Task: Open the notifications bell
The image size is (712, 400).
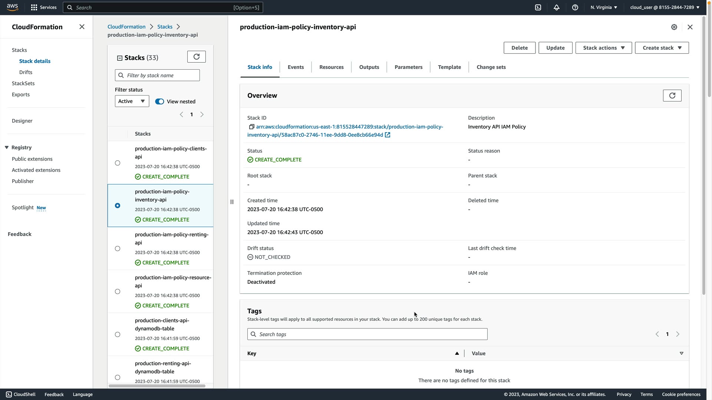Action: click(556, 7)
